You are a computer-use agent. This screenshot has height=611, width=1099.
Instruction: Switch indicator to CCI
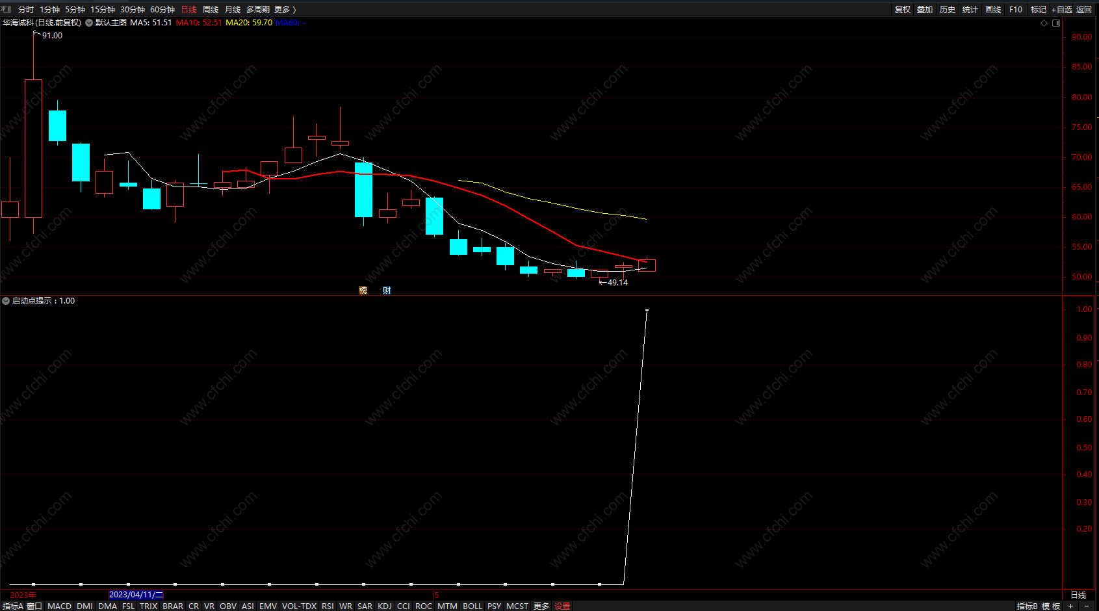pos(404,606)
